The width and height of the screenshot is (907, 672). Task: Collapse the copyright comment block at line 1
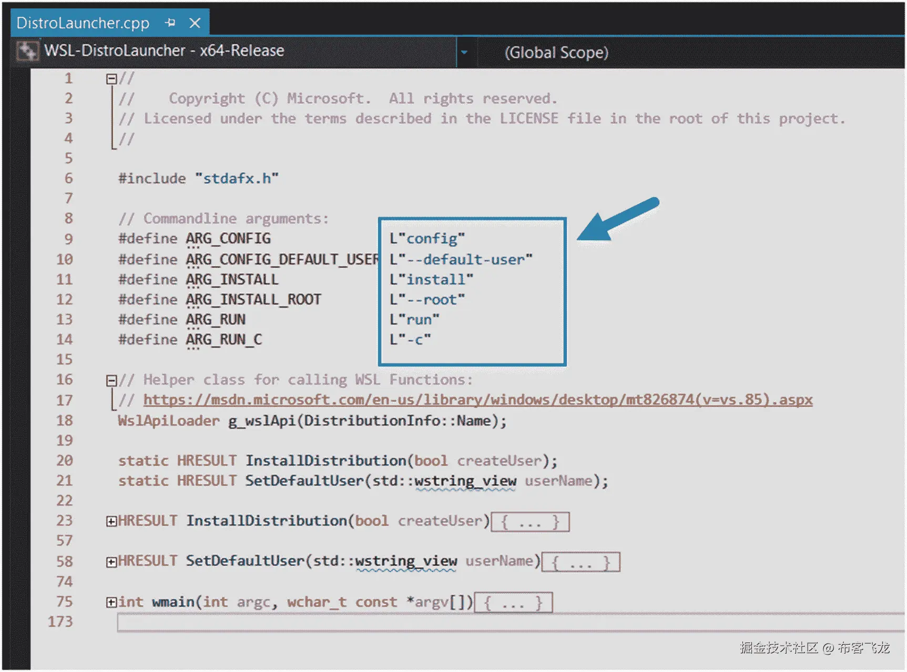click(x=111, y=79)
